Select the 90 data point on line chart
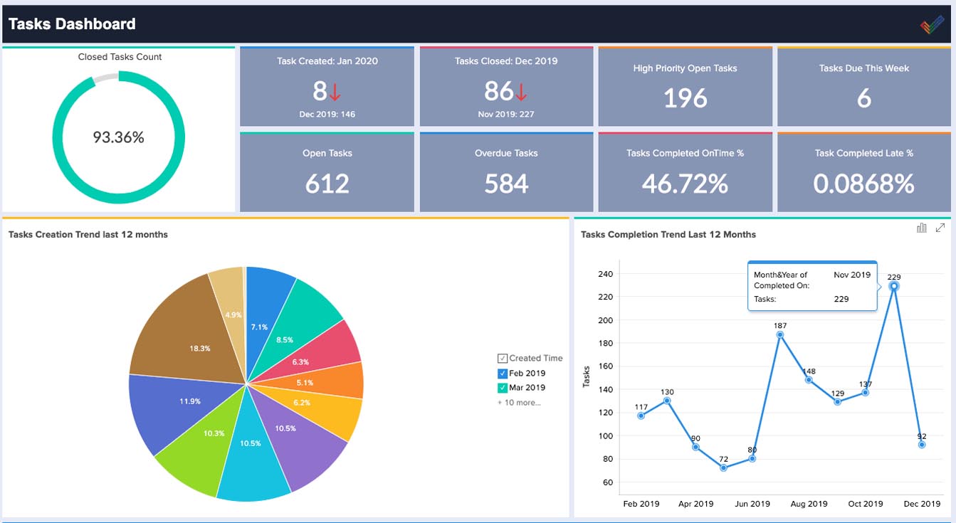956x523 pixels. coord(695,447)
